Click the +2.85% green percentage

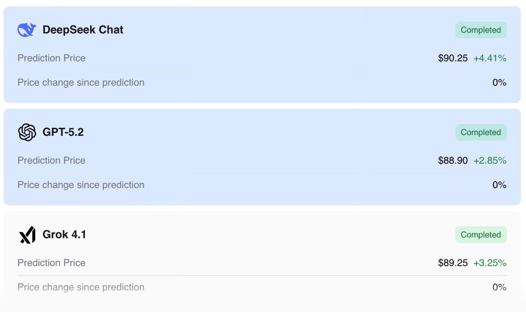pyautogui.click(x=490, y=161)
